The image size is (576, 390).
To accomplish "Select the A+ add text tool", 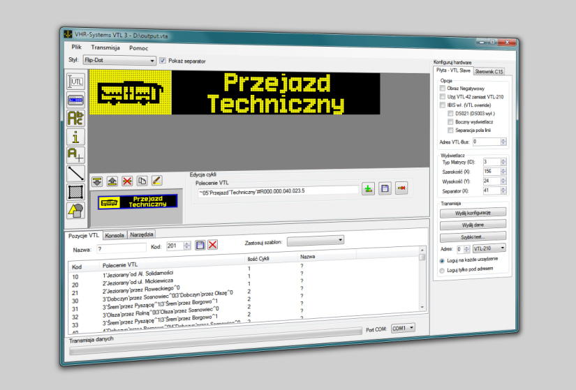I will [x=76, y=155].
